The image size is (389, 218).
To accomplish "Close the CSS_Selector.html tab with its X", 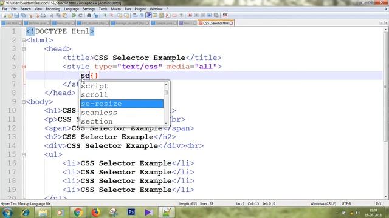I will (x=231, y=23).
